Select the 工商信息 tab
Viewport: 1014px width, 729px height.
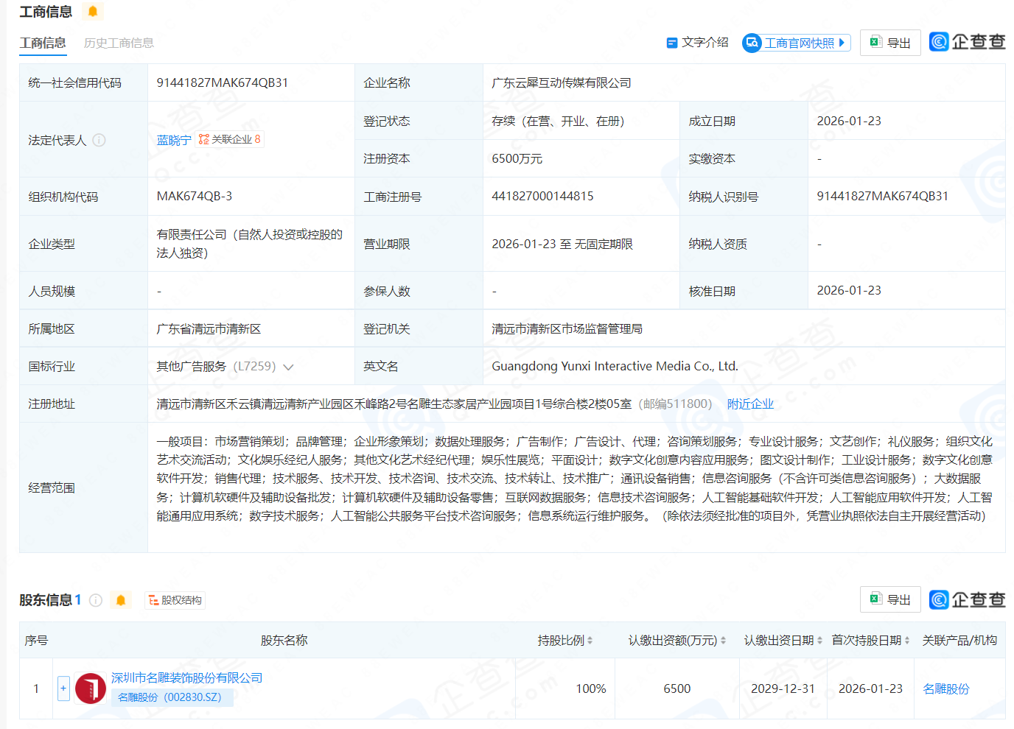tap(43, 43)
